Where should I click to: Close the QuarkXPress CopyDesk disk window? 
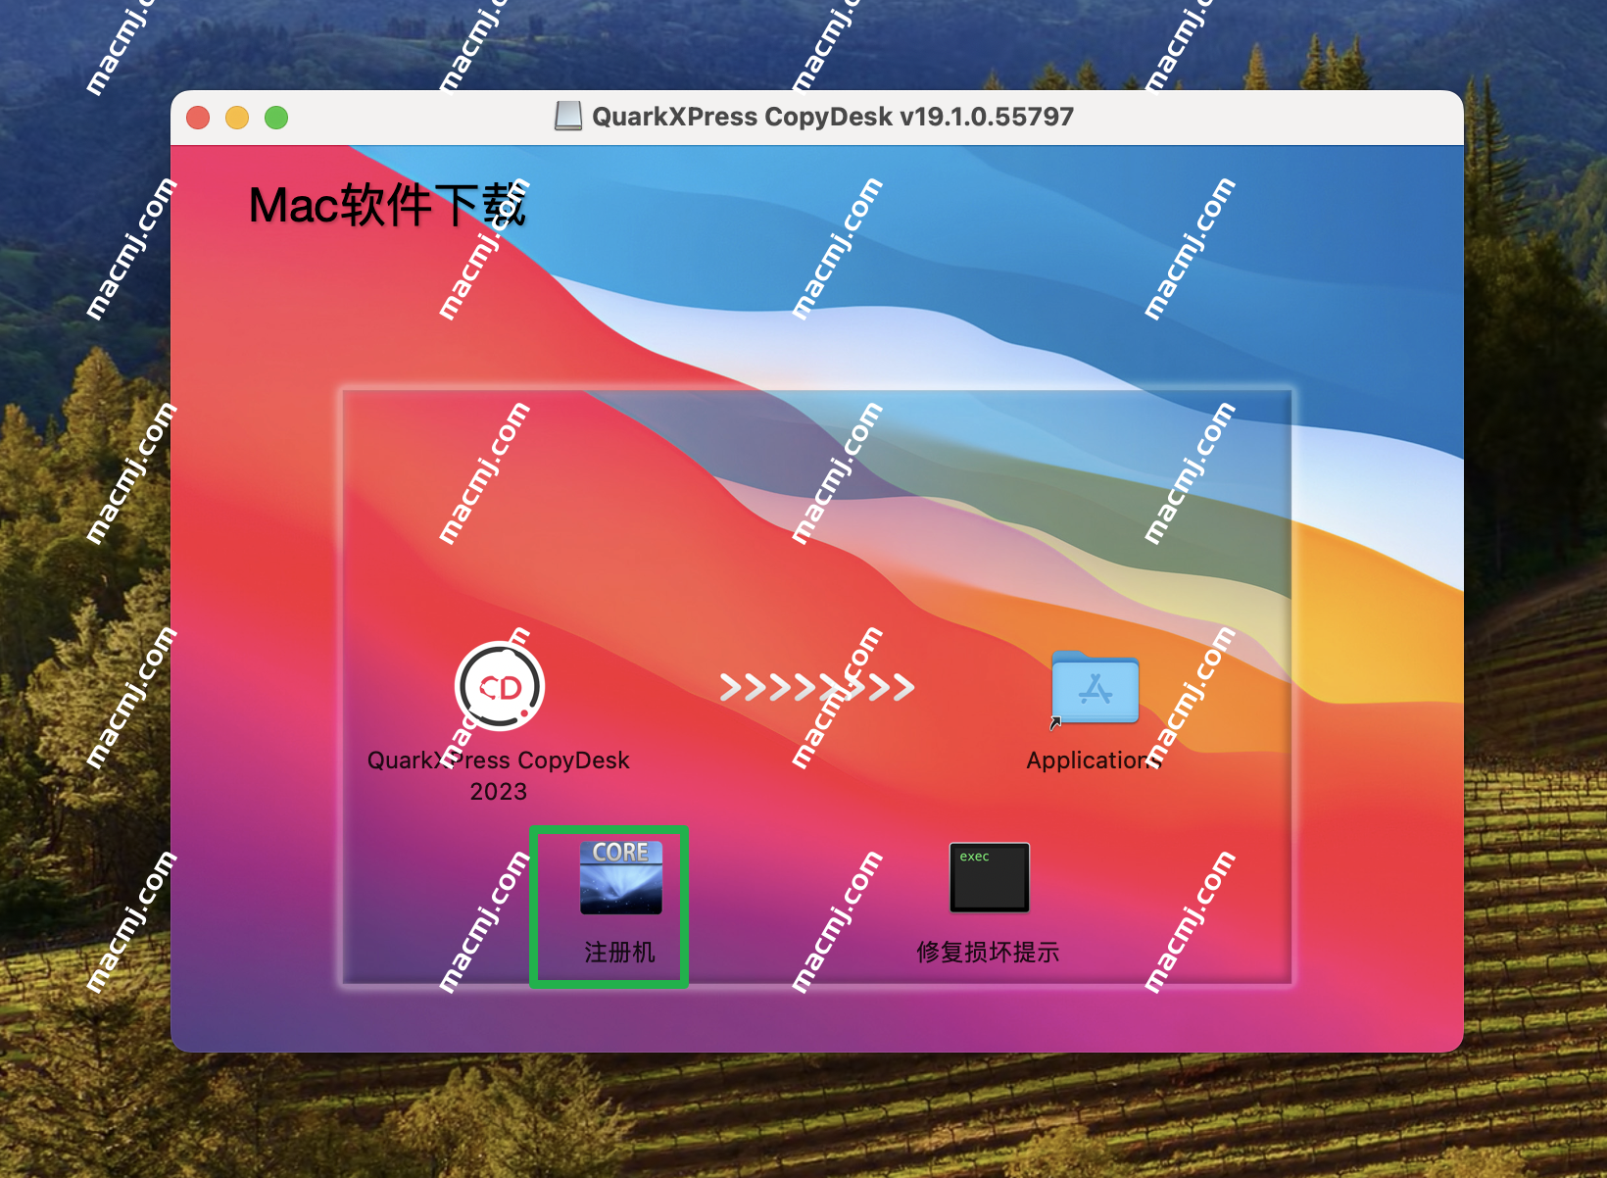coord(198,118)
